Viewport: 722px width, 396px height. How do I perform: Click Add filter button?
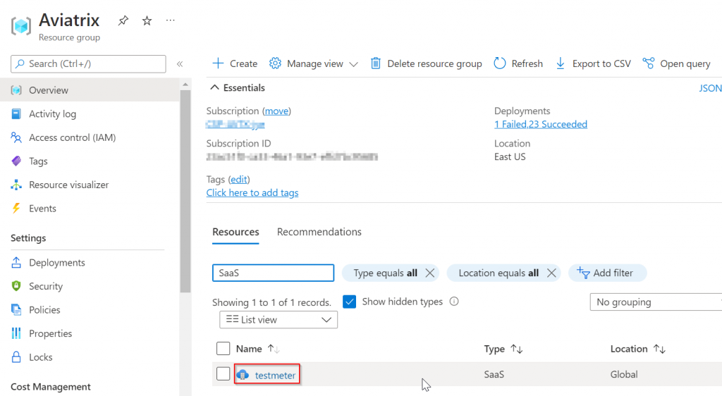607,273
